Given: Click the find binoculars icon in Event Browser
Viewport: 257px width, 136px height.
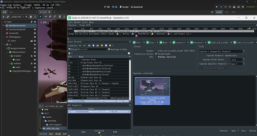Looking at the screenshot, I should 89,45.
